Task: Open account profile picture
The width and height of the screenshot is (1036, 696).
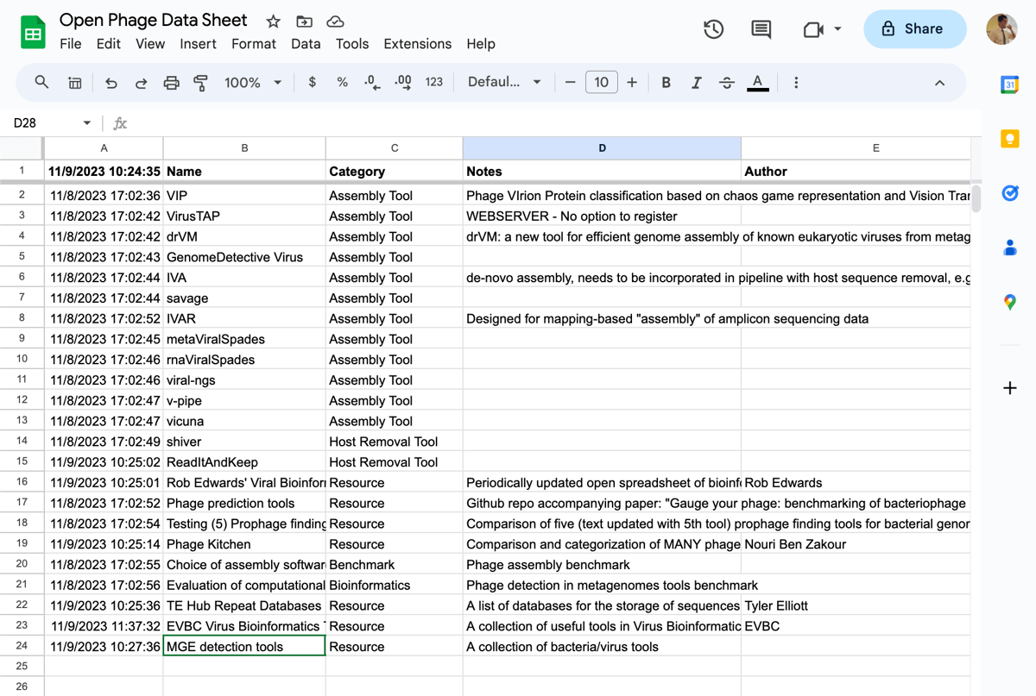Action: coord(1001,29)
